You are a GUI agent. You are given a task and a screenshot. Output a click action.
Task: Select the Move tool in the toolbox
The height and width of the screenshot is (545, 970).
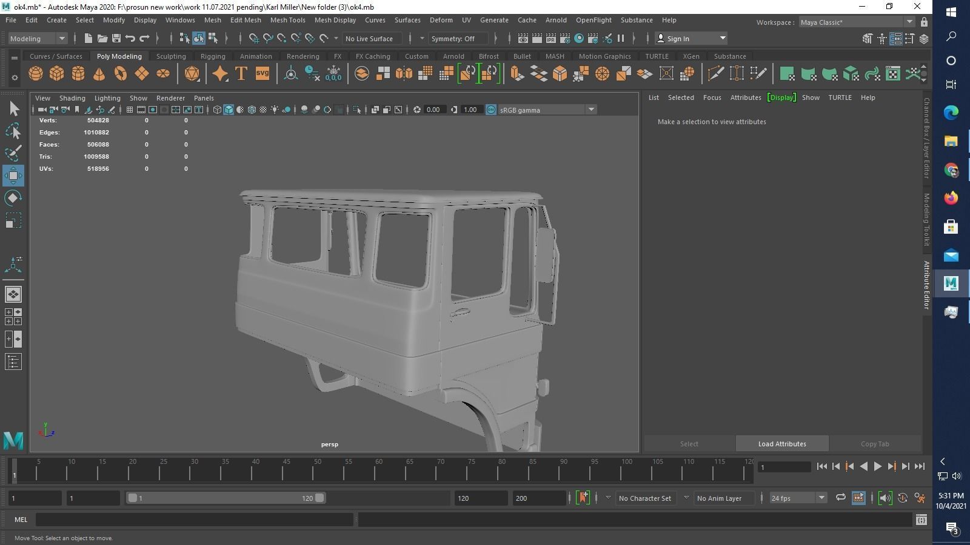click(13, 176)
